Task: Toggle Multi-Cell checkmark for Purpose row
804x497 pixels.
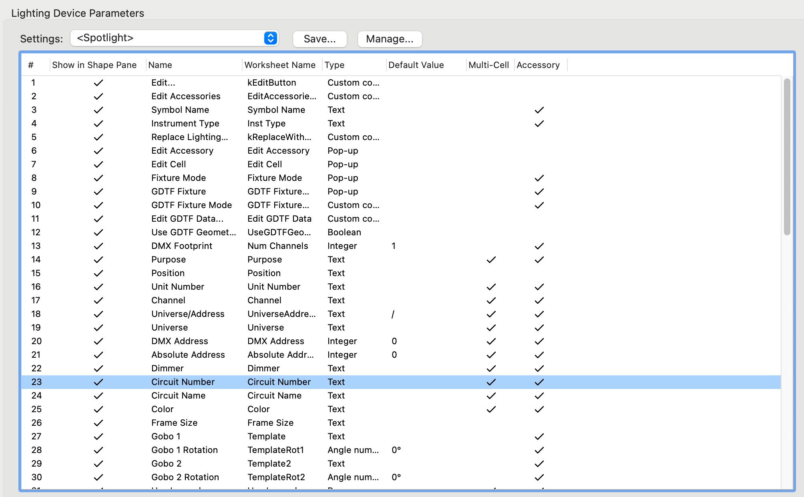Action: pyautogui.click(x=491, y=260)
